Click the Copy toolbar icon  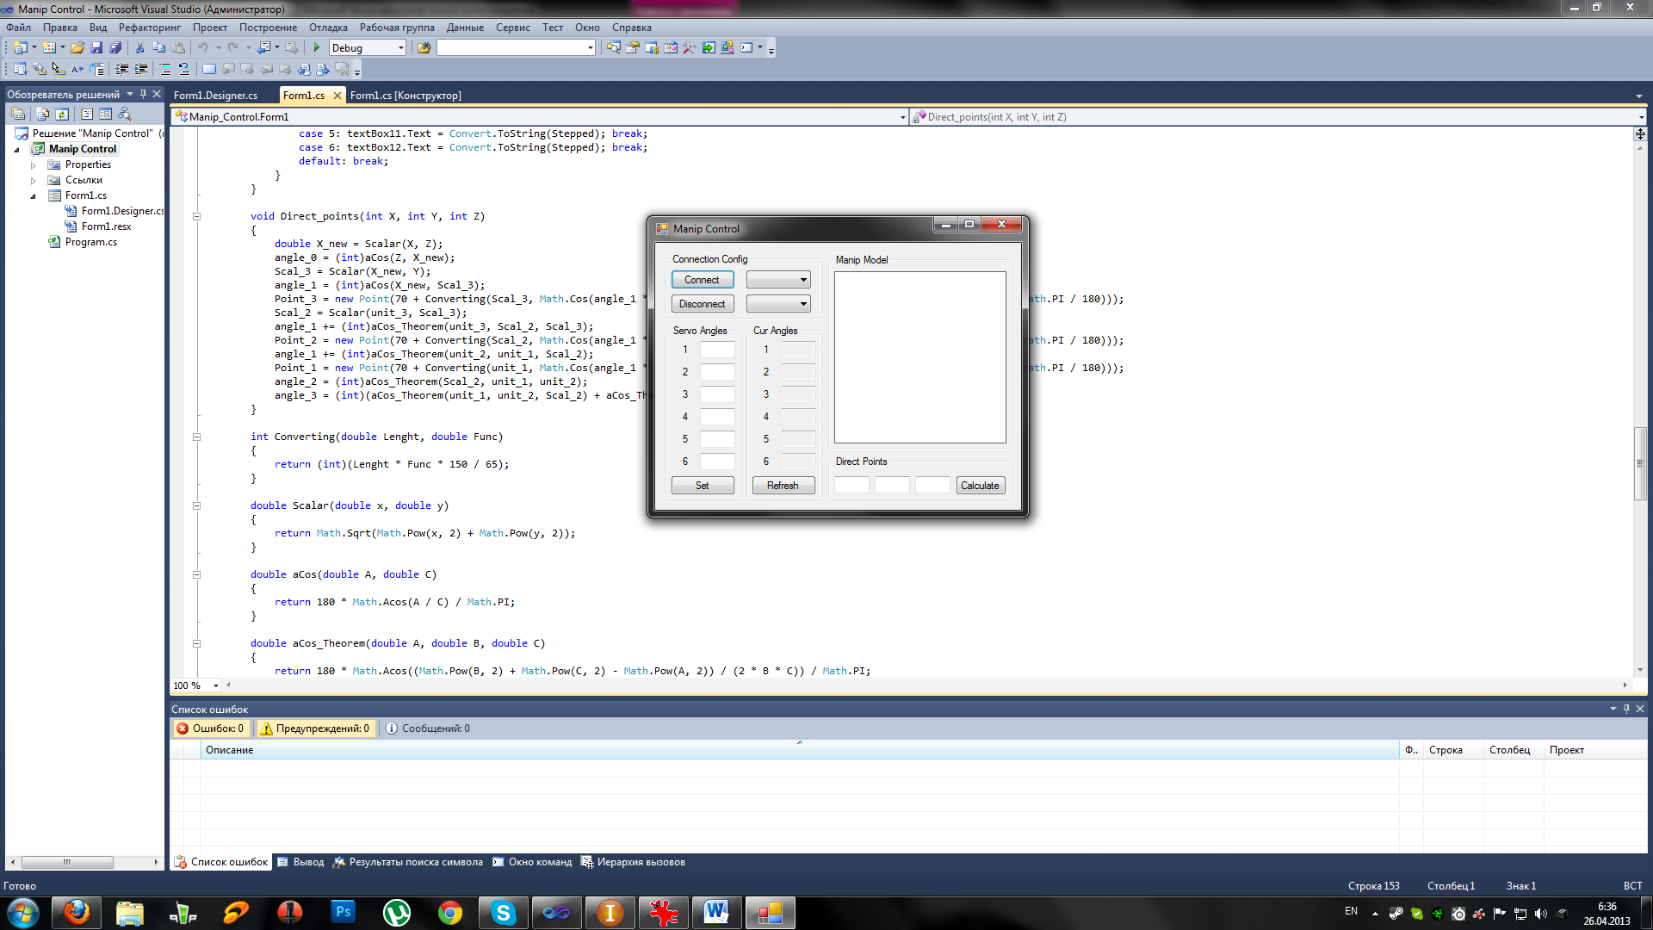[158, 48]
